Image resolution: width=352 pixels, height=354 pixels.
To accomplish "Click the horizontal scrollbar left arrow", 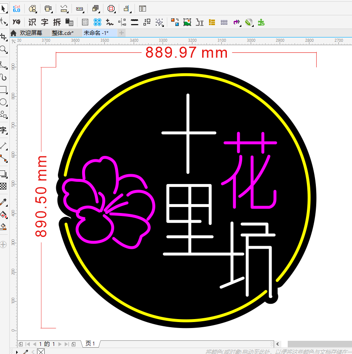I will [278, 344].
